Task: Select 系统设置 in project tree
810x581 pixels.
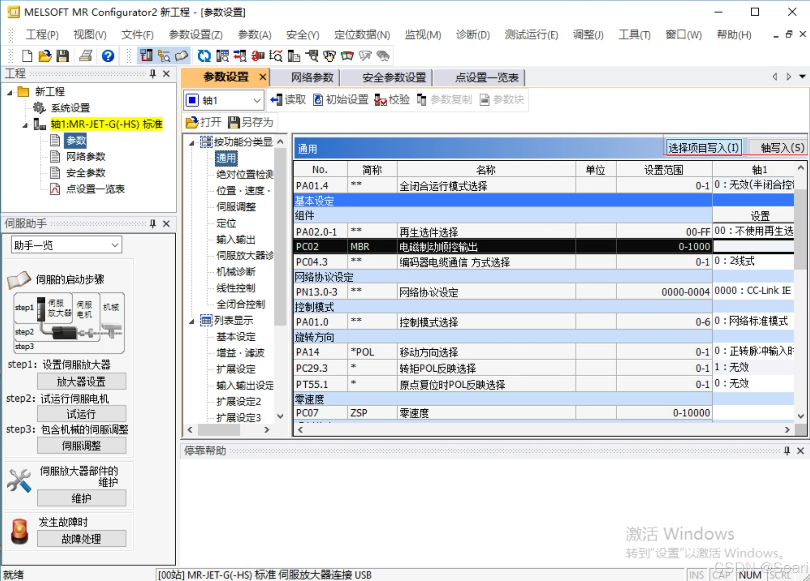Action: (70, 108)
